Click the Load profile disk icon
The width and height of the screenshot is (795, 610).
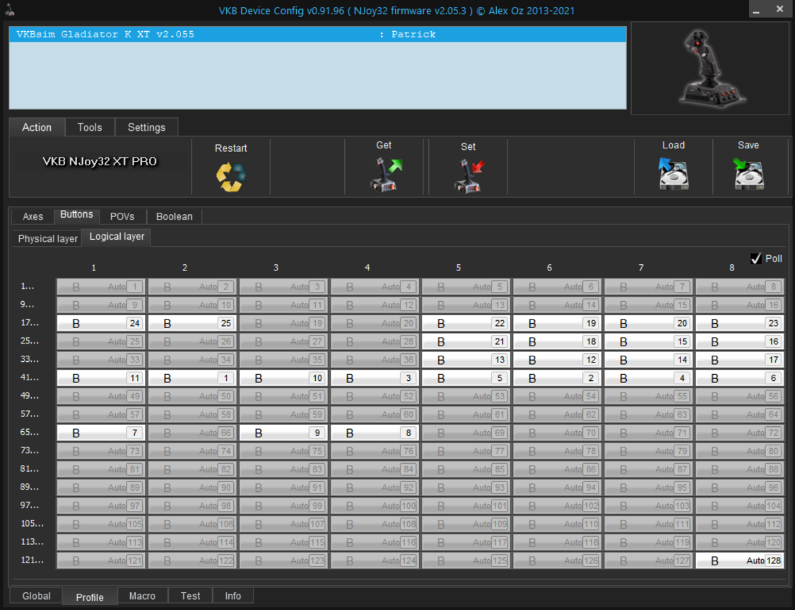click(x=673, y=174)
